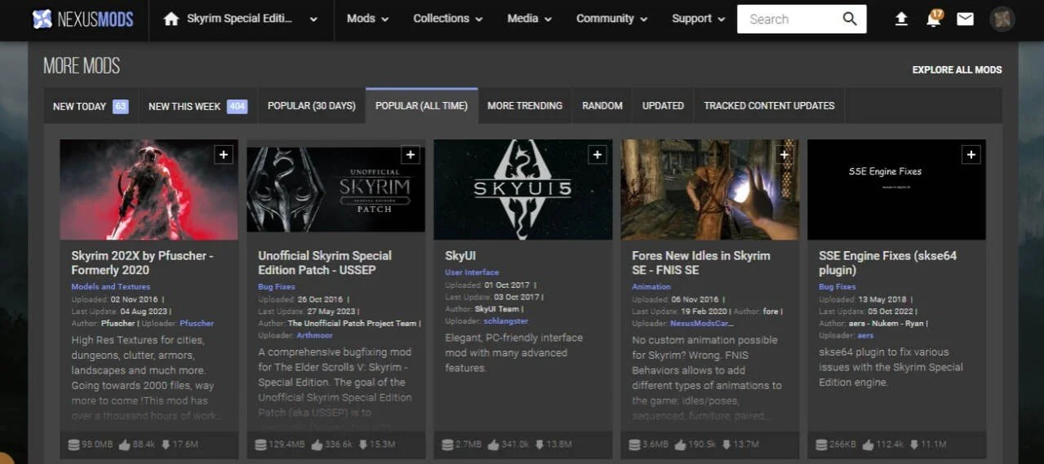
Task: Open the Unofficial Skyrim Patch thumbnail
Action: pyautogui.click(x=335, y=189)
